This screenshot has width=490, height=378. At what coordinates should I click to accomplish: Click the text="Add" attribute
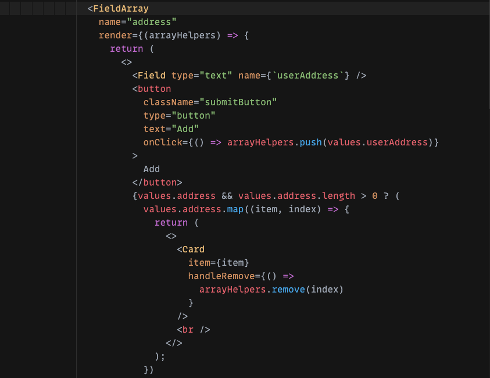coord(171,129)
